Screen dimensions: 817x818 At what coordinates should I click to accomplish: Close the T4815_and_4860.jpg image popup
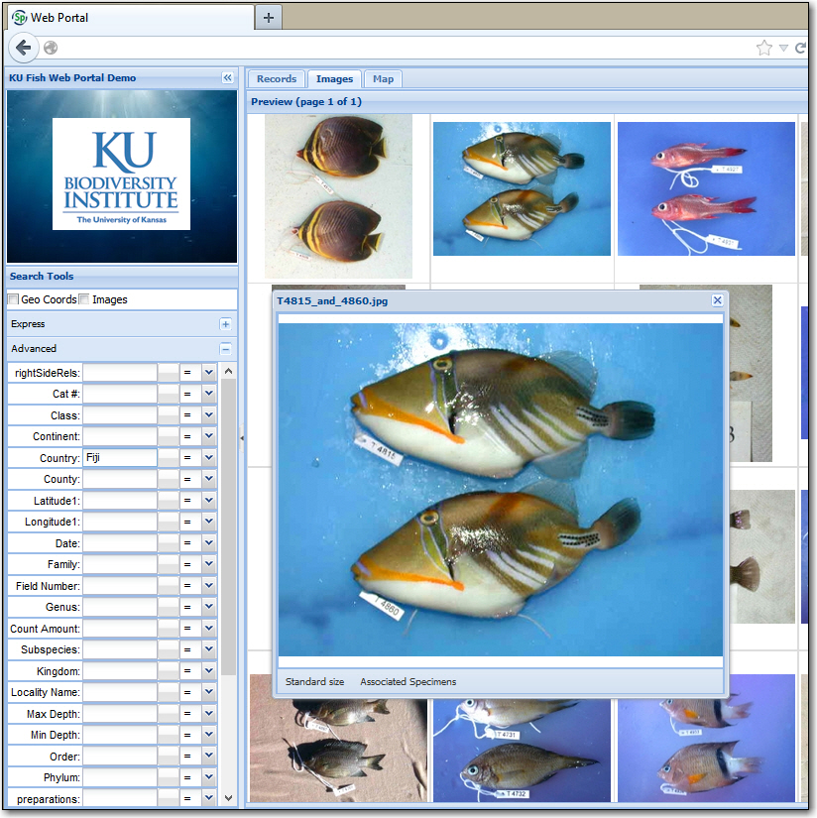(717, 300)
